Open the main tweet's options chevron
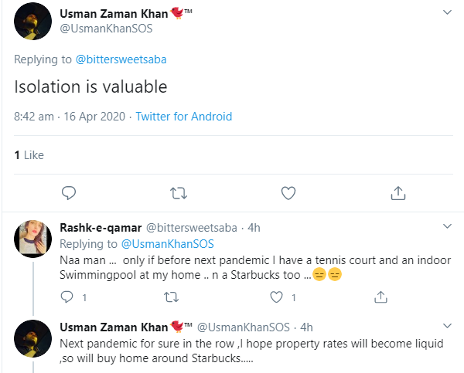Viewport: 464px width, 373px height. (447, 13)
